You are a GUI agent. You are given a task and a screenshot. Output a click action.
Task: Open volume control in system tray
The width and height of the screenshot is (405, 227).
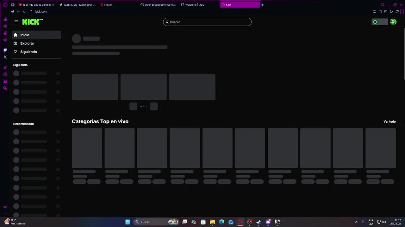click(x=384, y=222)
